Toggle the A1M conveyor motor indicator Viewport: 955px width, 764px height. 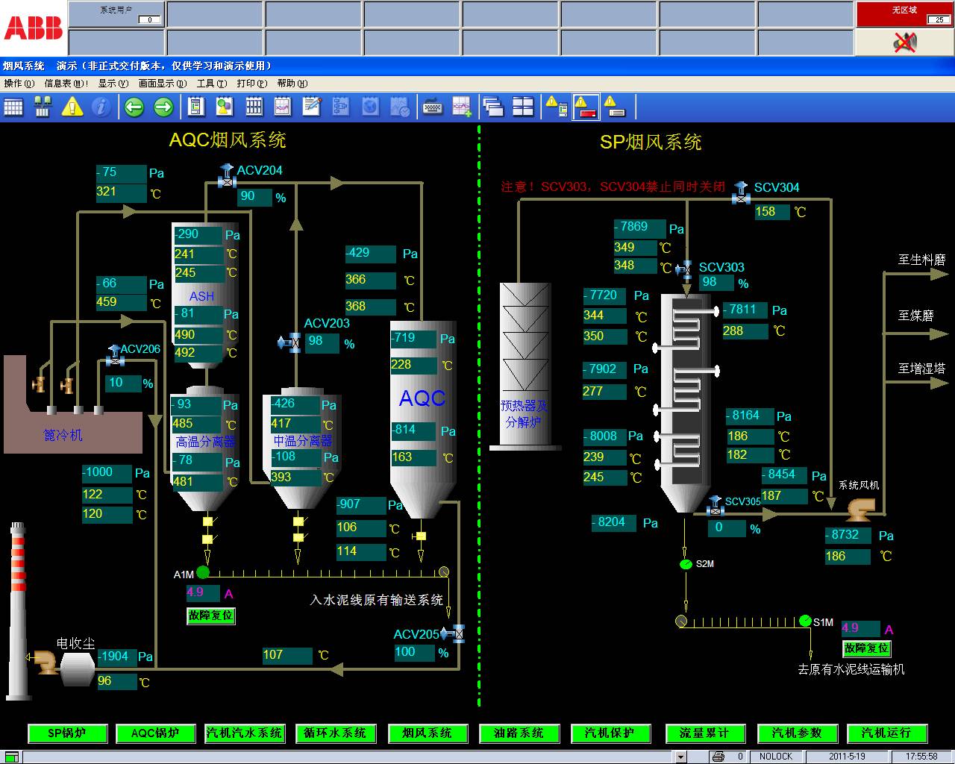tap(203, 572)
